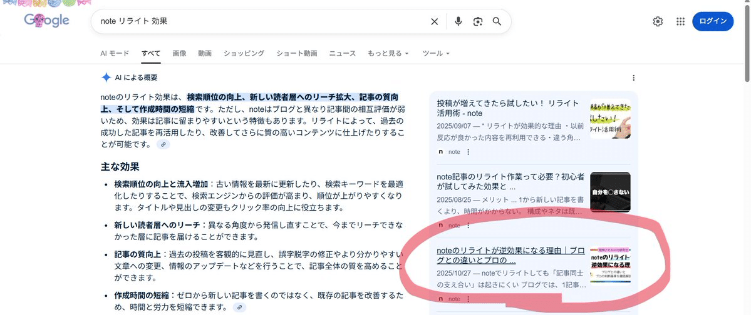Switch to the 動画 tab
This screenshot has height=315, width=751.
(x=205, y=54)
